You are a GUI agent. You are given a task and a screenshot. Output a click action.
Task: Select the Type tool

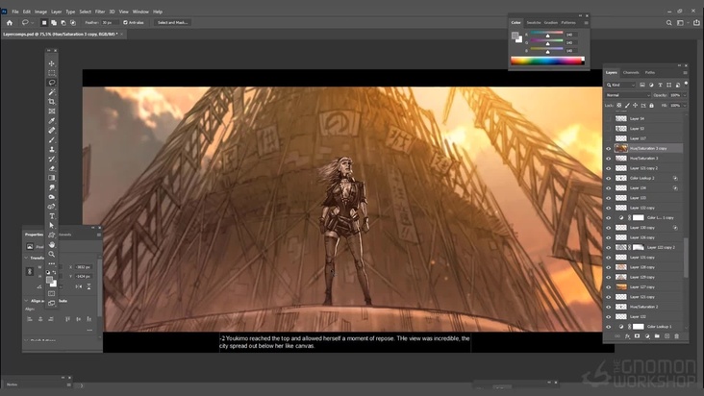[52, 216]
